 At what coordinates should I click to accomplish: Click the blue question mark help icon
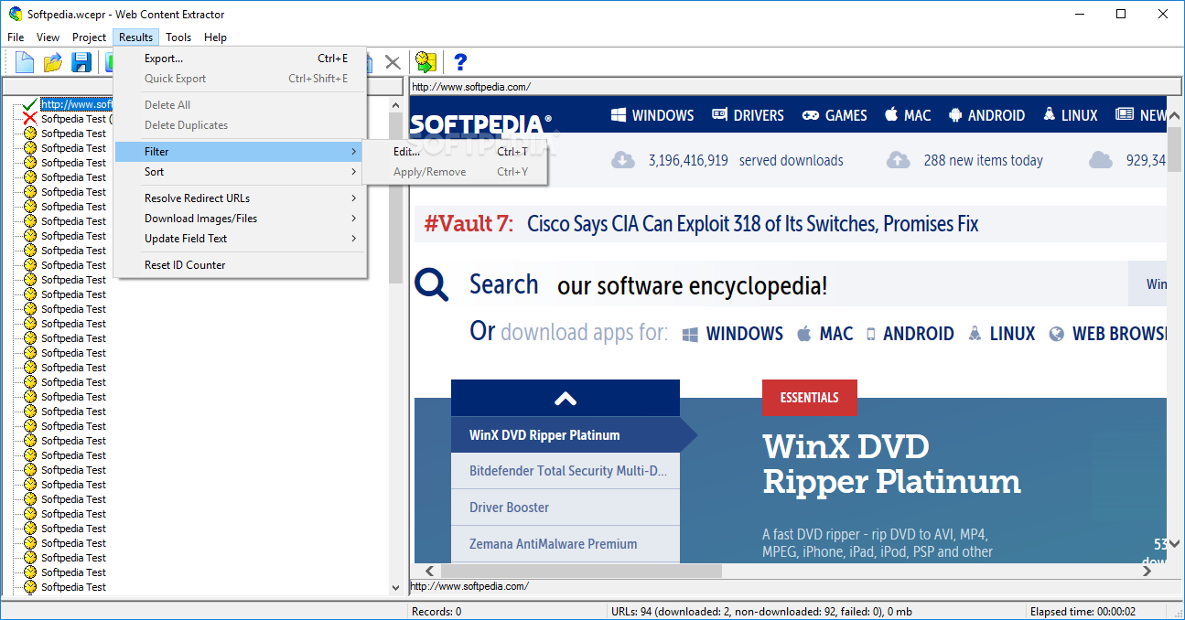[460, 62]
